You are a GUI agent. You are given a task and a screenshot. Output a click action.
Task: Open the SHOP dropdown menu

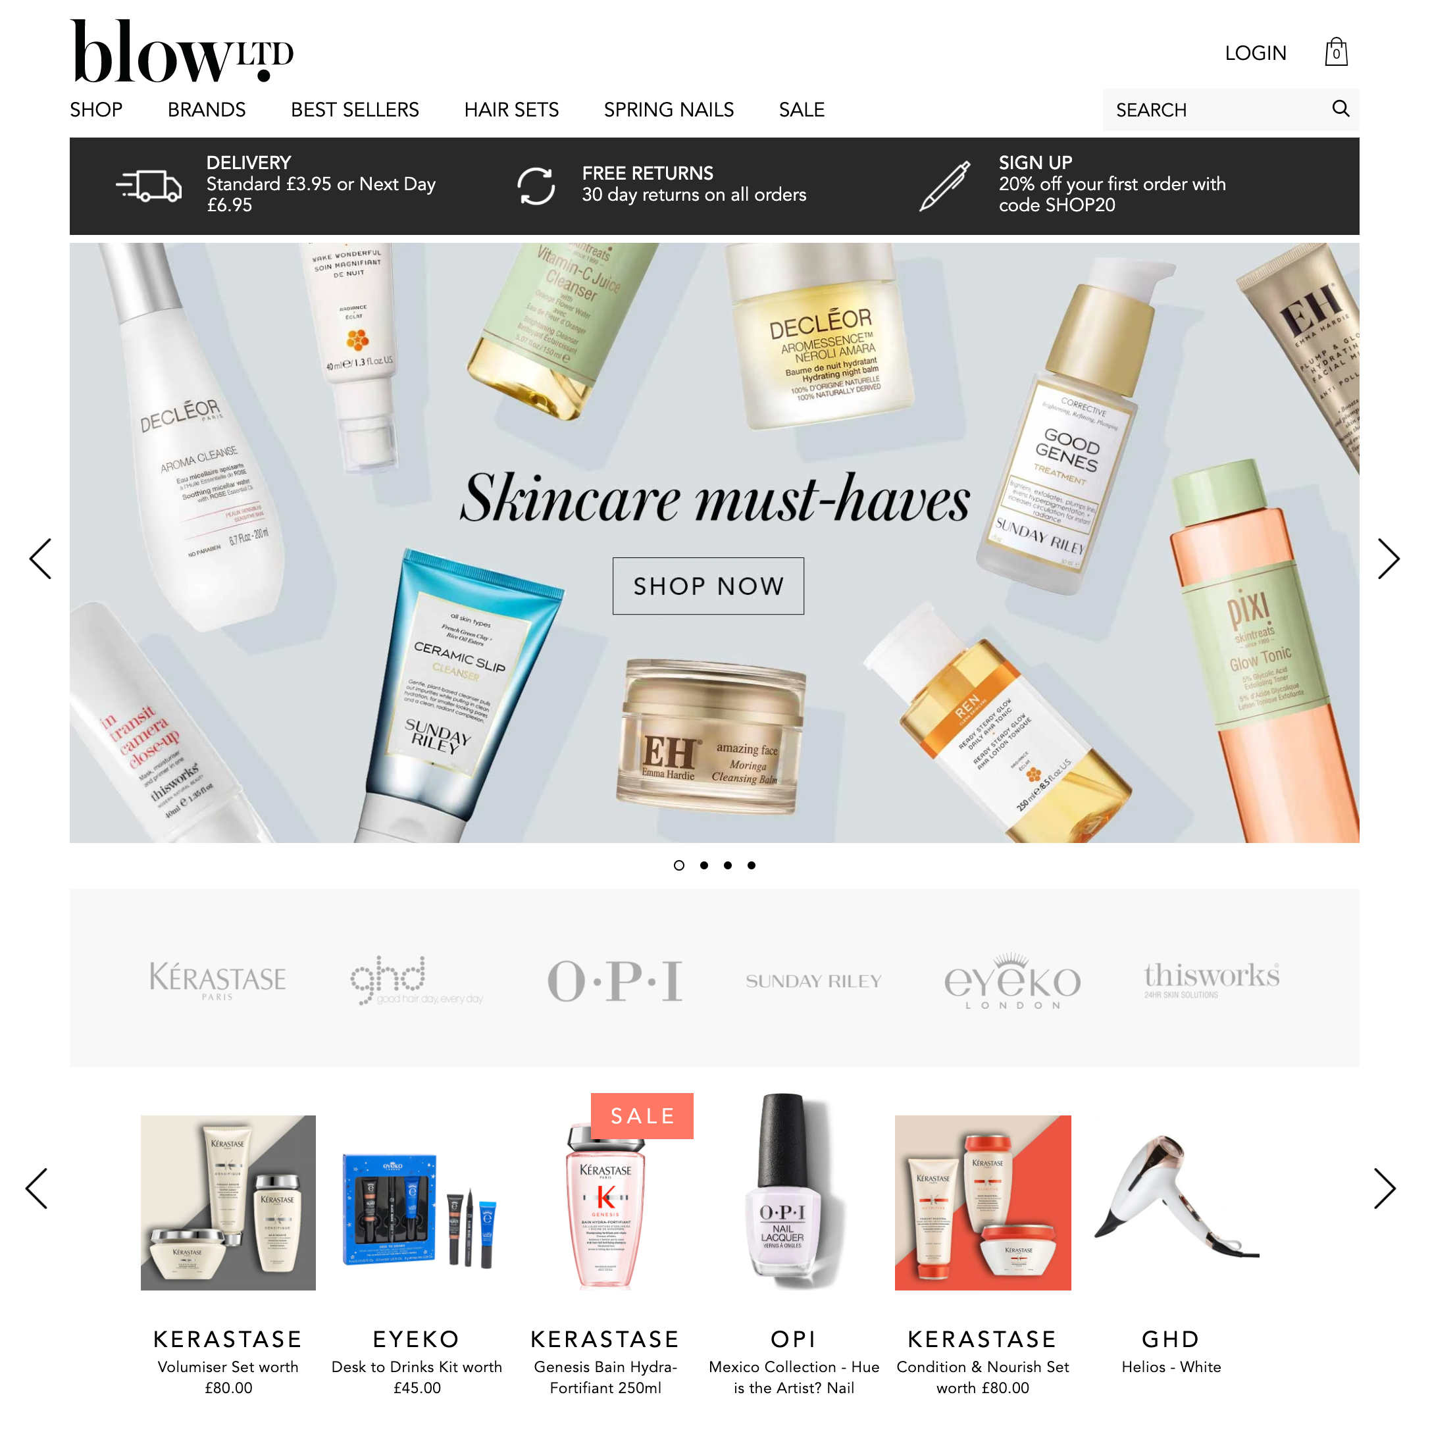95,109
